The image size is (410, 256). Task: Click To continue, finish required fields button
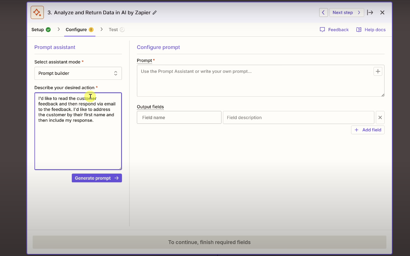pyautogui.click(x=210, y=242)
